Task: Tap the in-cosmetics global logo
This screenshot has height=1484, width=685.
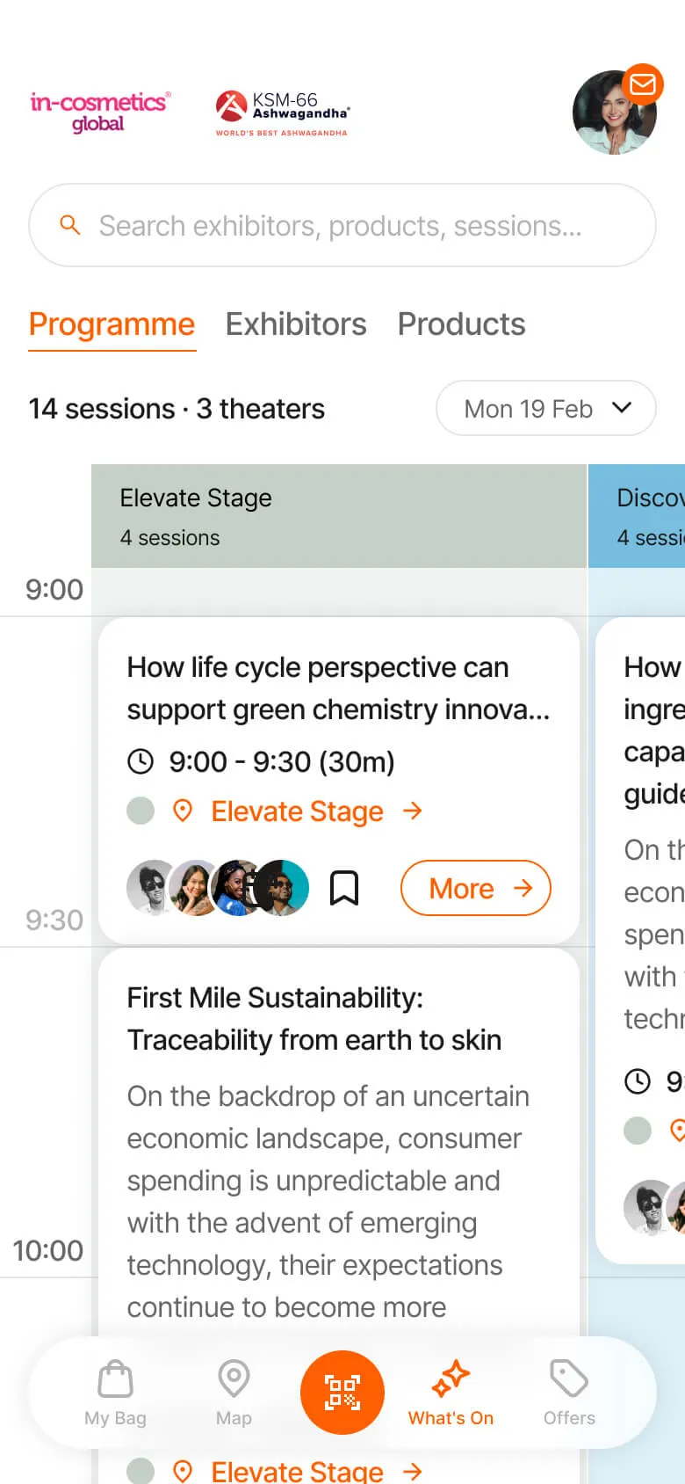Action: [100, 112]
